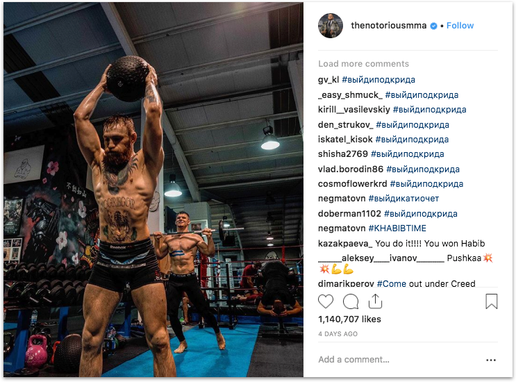
Task: Like the post with the heart icon
Action: [x=326, y=301]
